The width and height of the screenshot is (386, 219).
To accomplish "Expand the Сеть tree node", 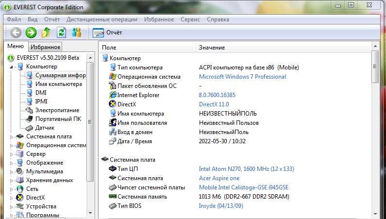I will click(x=11, y=189).
